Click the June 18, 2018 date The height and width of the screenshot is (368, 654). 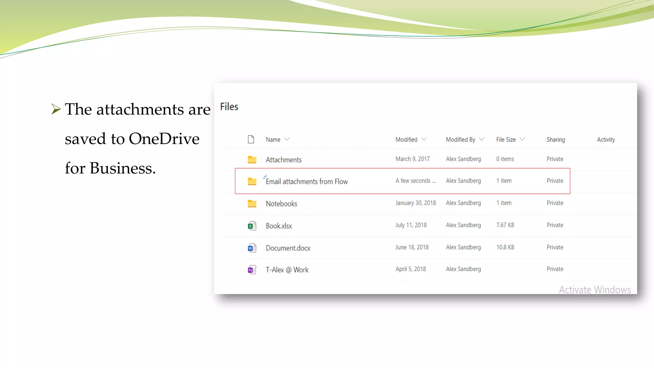pyautogui.click(x=412, y=247)
